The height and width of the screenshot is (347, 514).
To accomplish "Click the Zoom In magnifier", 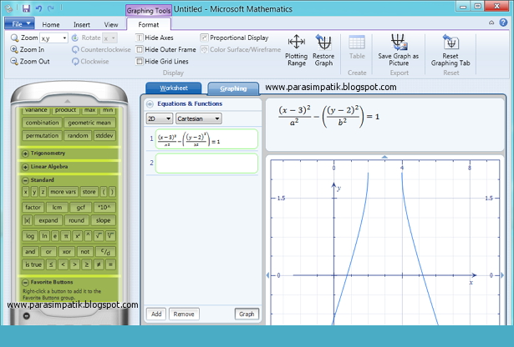I will click(x=28, y=49).
